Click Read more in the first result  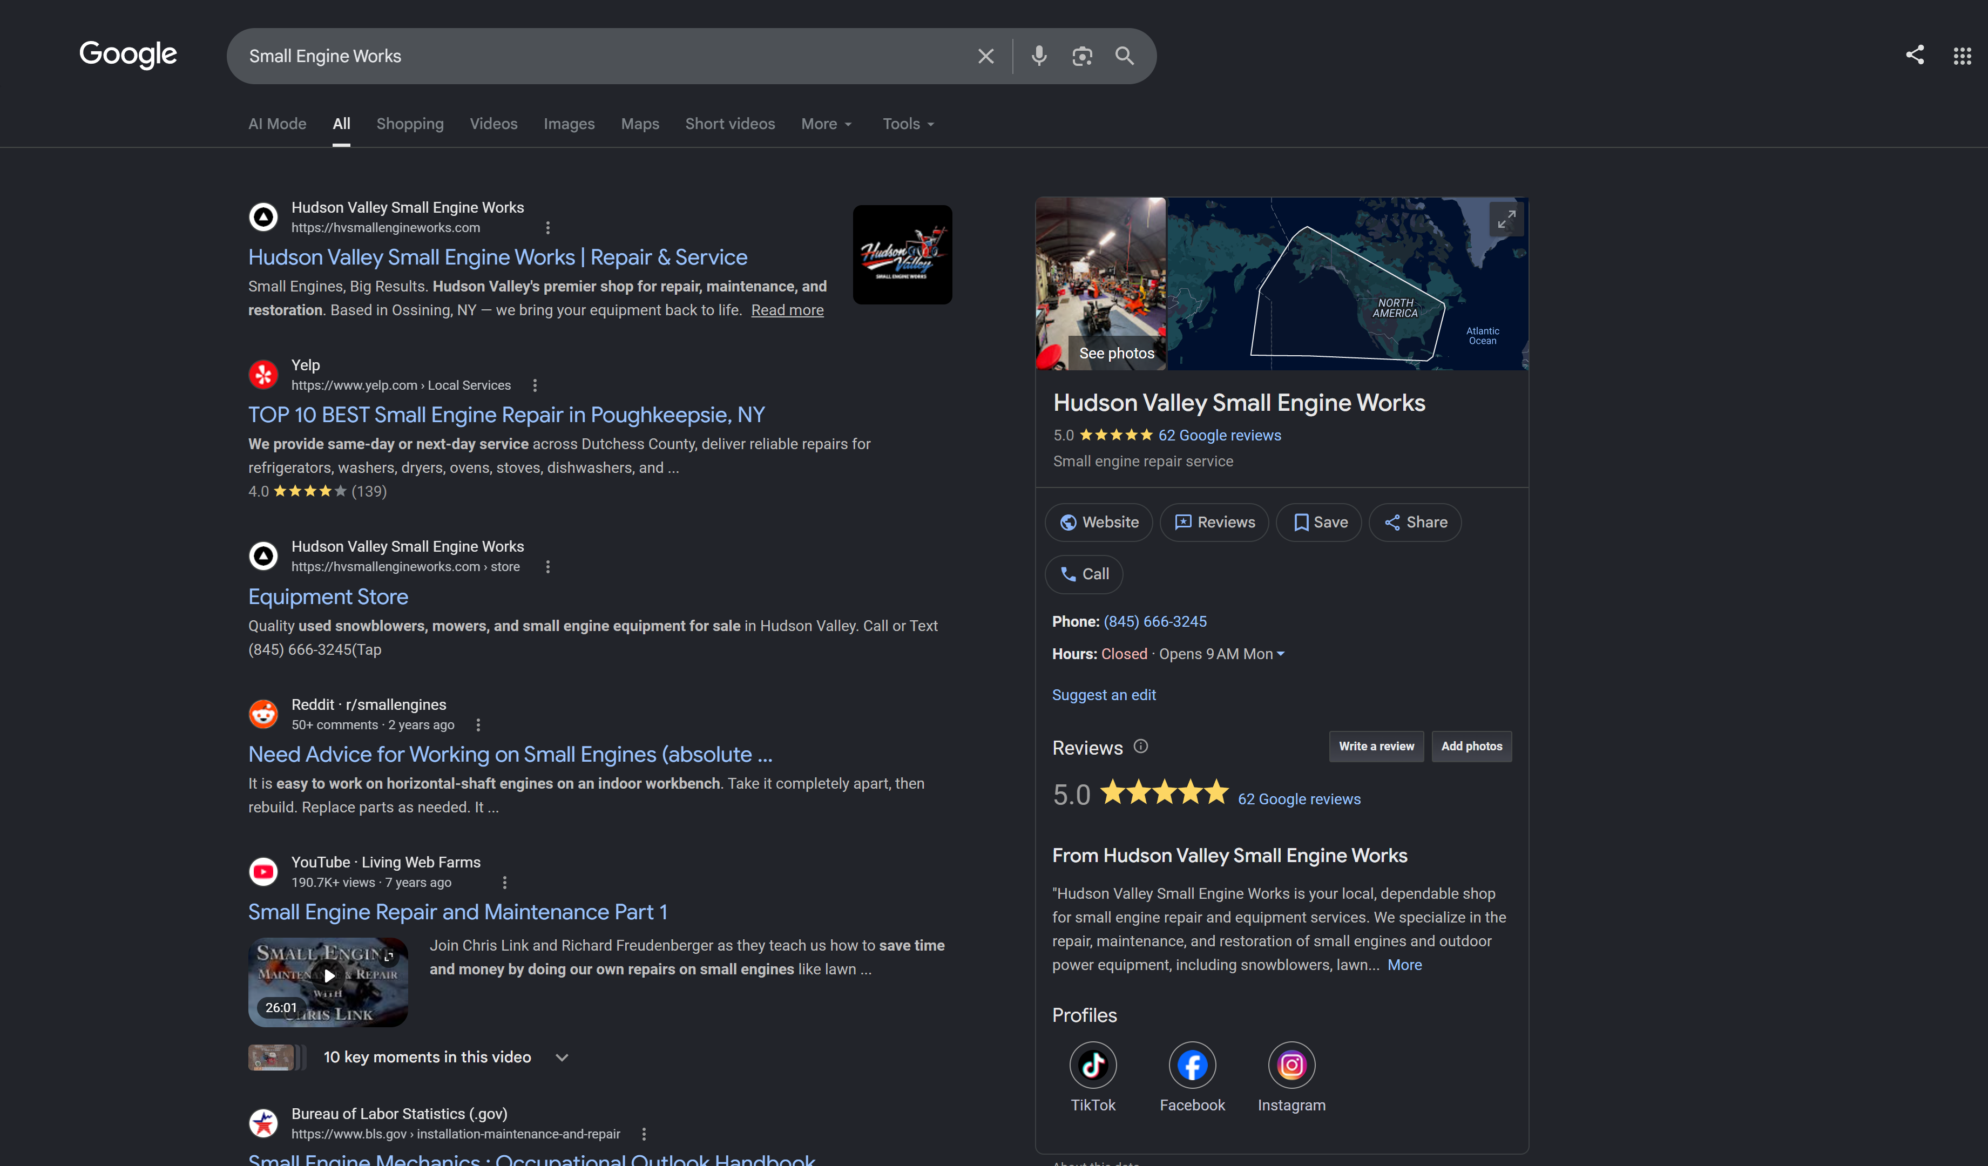[787, 310]
